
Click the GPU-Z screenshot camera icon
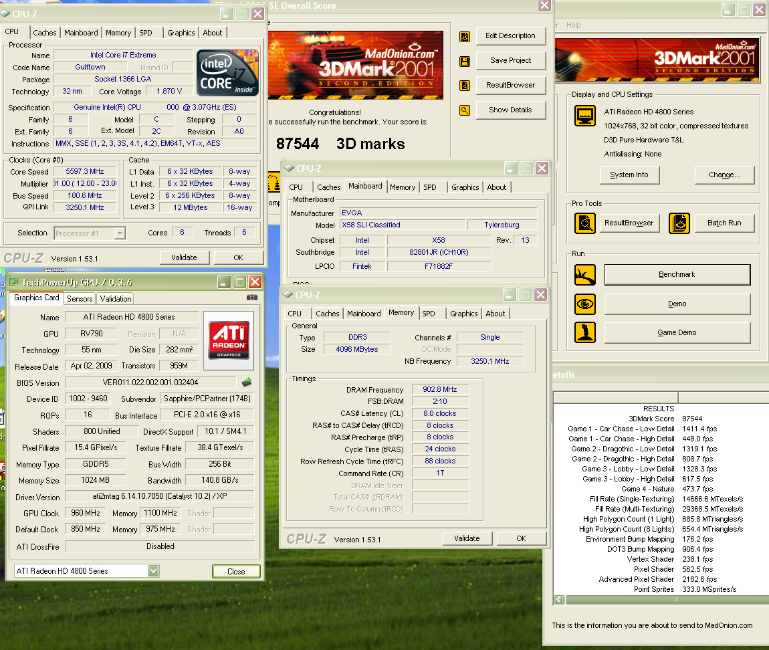click(x=251, y=298)
